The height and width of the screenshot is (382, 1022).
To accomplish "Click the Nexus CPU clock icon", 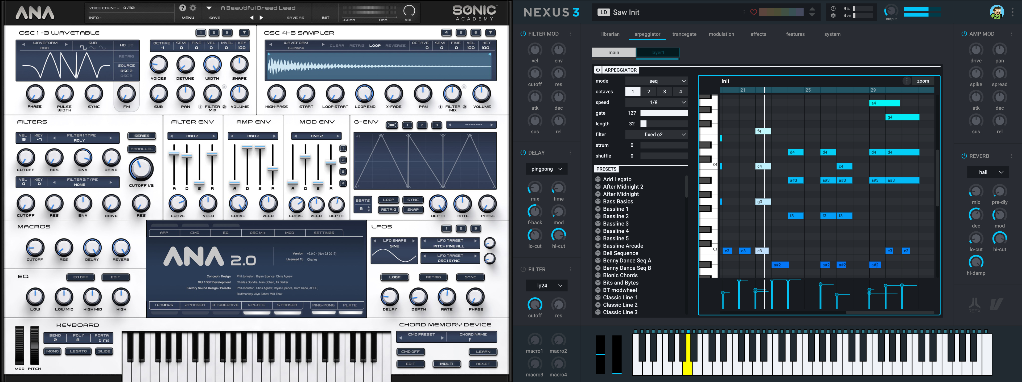I will pos(833,8).
